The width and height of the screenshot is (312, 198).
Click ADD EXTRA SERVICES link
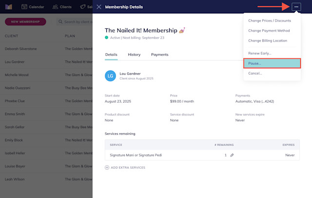click(x=128, y=168)
